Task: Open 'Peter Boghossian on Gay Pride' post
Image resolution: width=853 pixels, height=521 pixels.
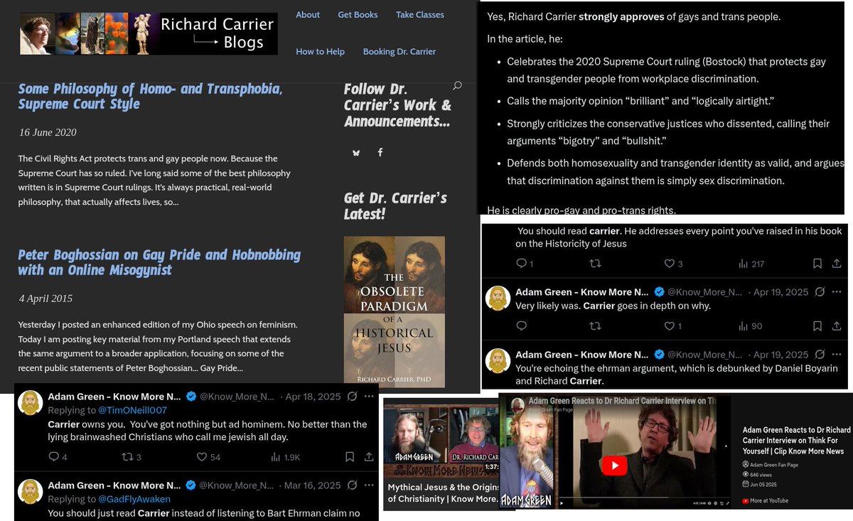Action: 159,262
